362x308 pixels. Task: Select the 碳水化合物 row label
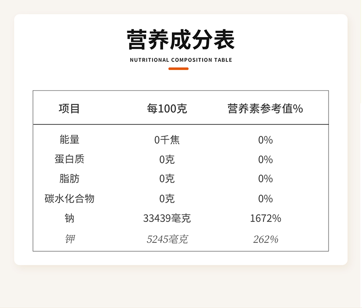[x=70, y=199]
